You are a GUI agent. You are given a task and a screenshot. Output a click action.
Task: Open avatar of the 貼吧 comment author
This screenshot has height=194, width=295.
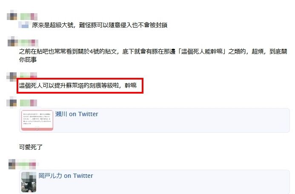pos(12,42)
